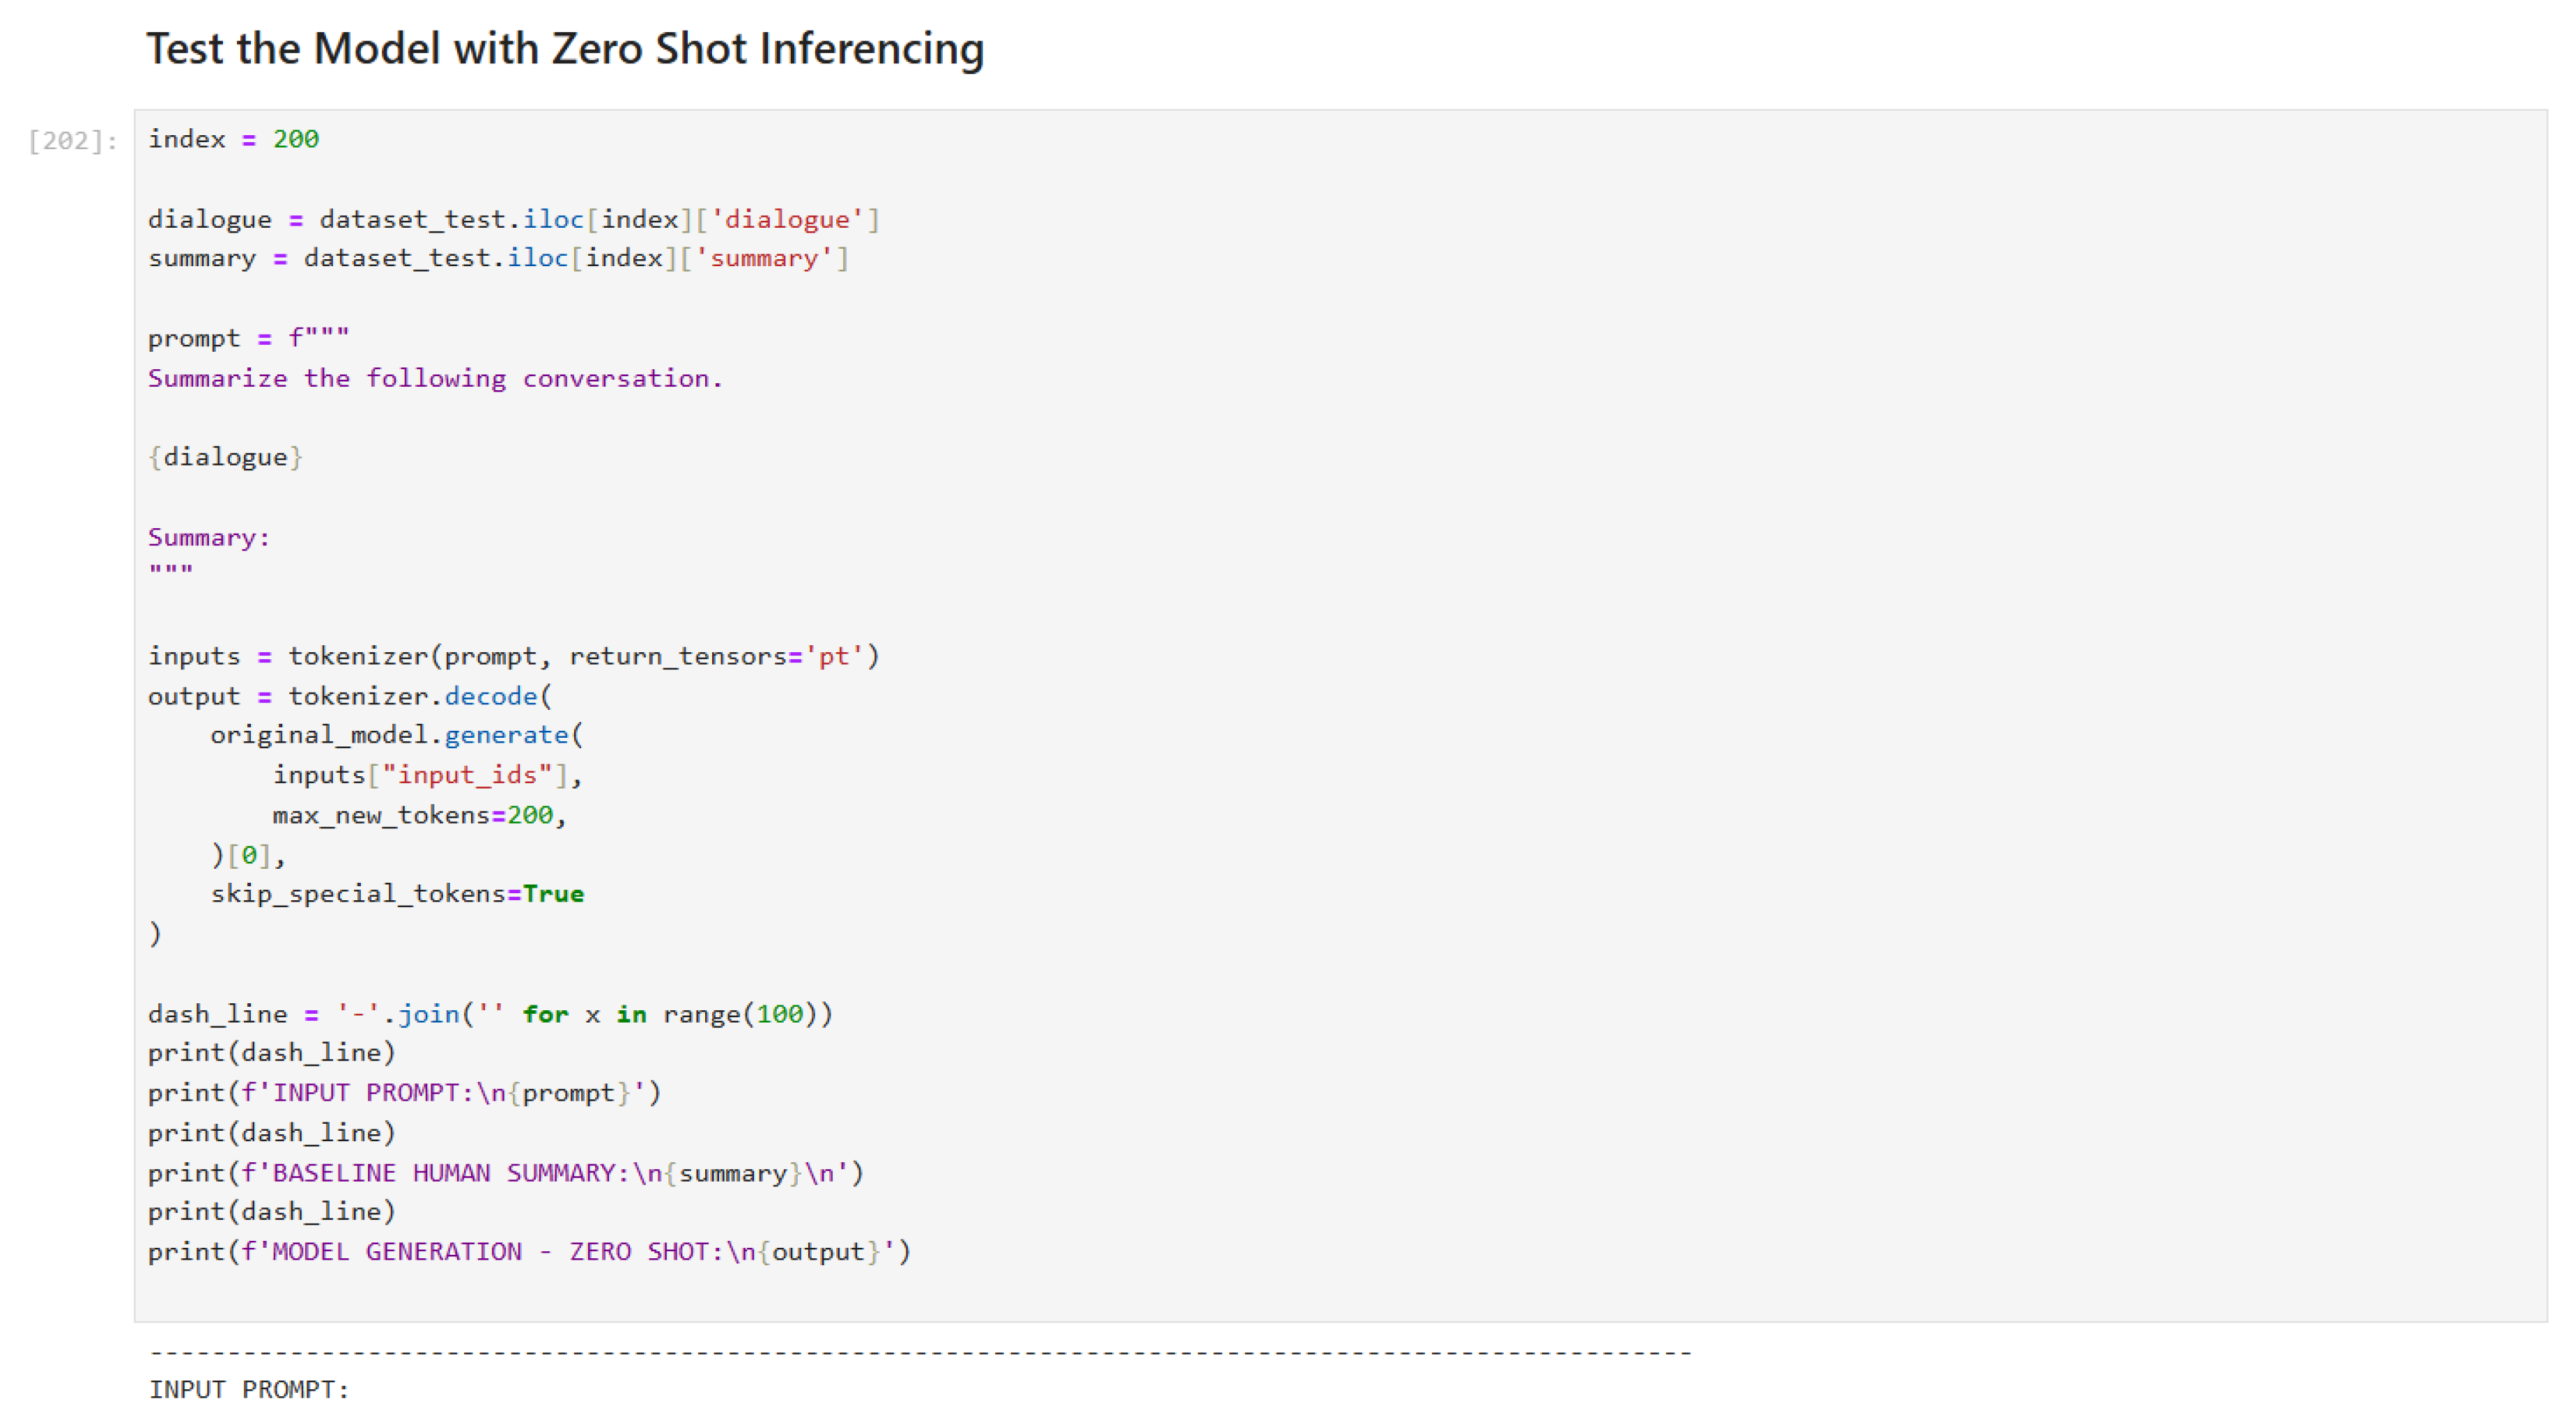Image resolution: width=2576 pixels, height=1422 pixels.
Task: Click the heading 'Test the Model with Zero Shot Inferencing'
Action: click(x=565, y=49)
